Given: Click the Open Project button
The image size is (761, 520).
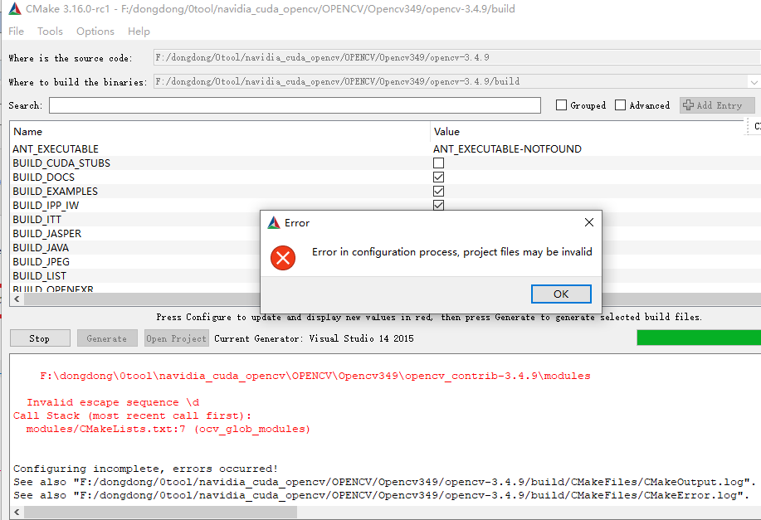Looking at the screenshot, I should tap(176, 338).
